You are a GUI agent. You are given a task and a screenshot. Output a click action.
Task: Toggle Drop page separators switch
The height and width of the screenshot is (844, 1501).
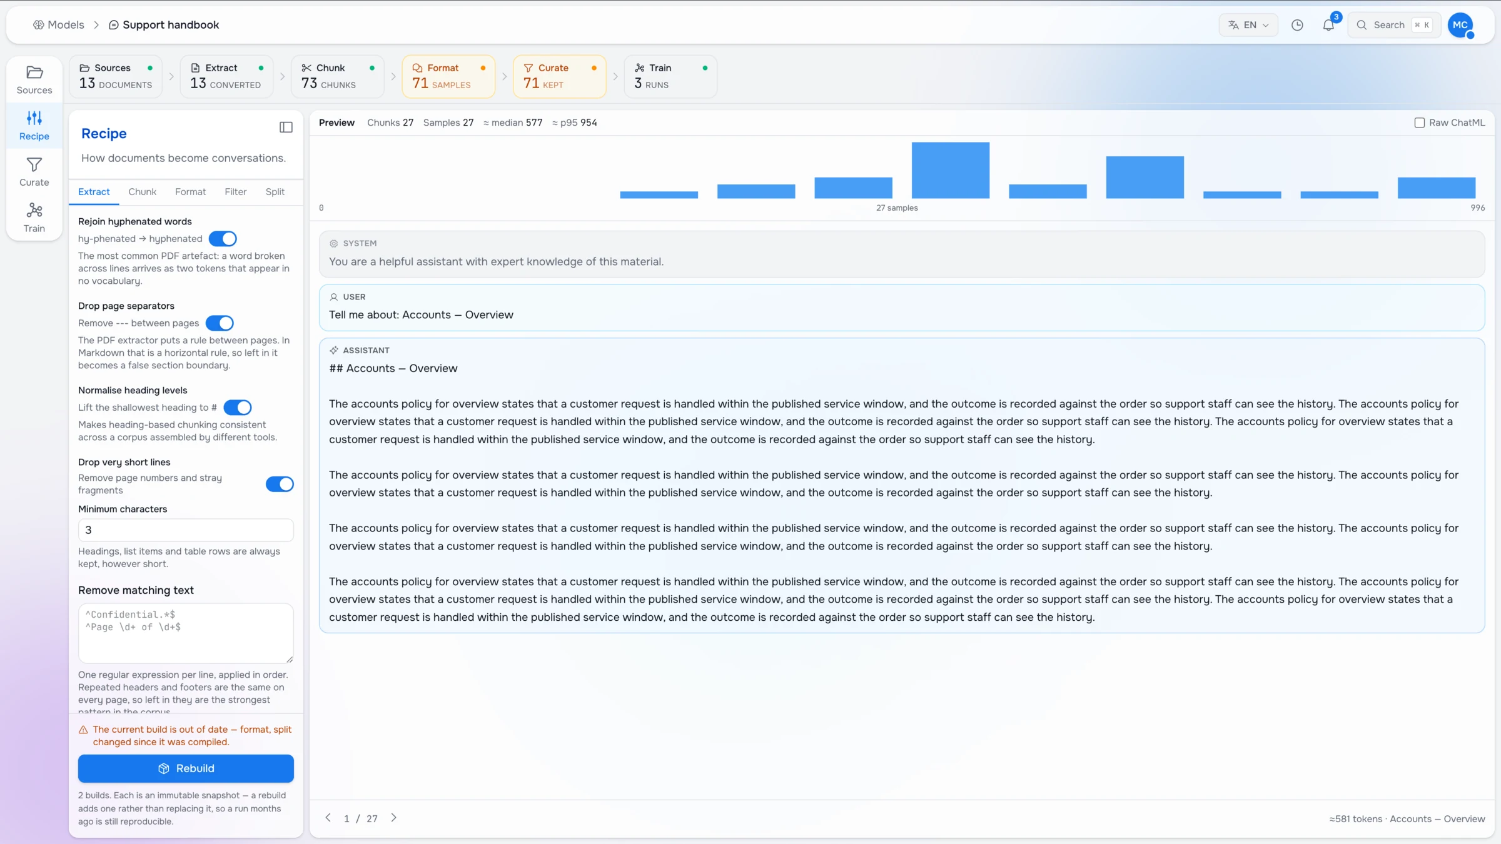[x=220, y=323]
